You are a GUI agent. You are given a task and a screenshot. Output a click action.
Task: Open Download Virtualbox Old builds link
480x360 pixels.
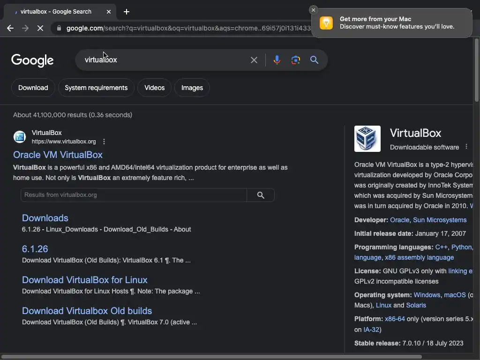[87, 311]
